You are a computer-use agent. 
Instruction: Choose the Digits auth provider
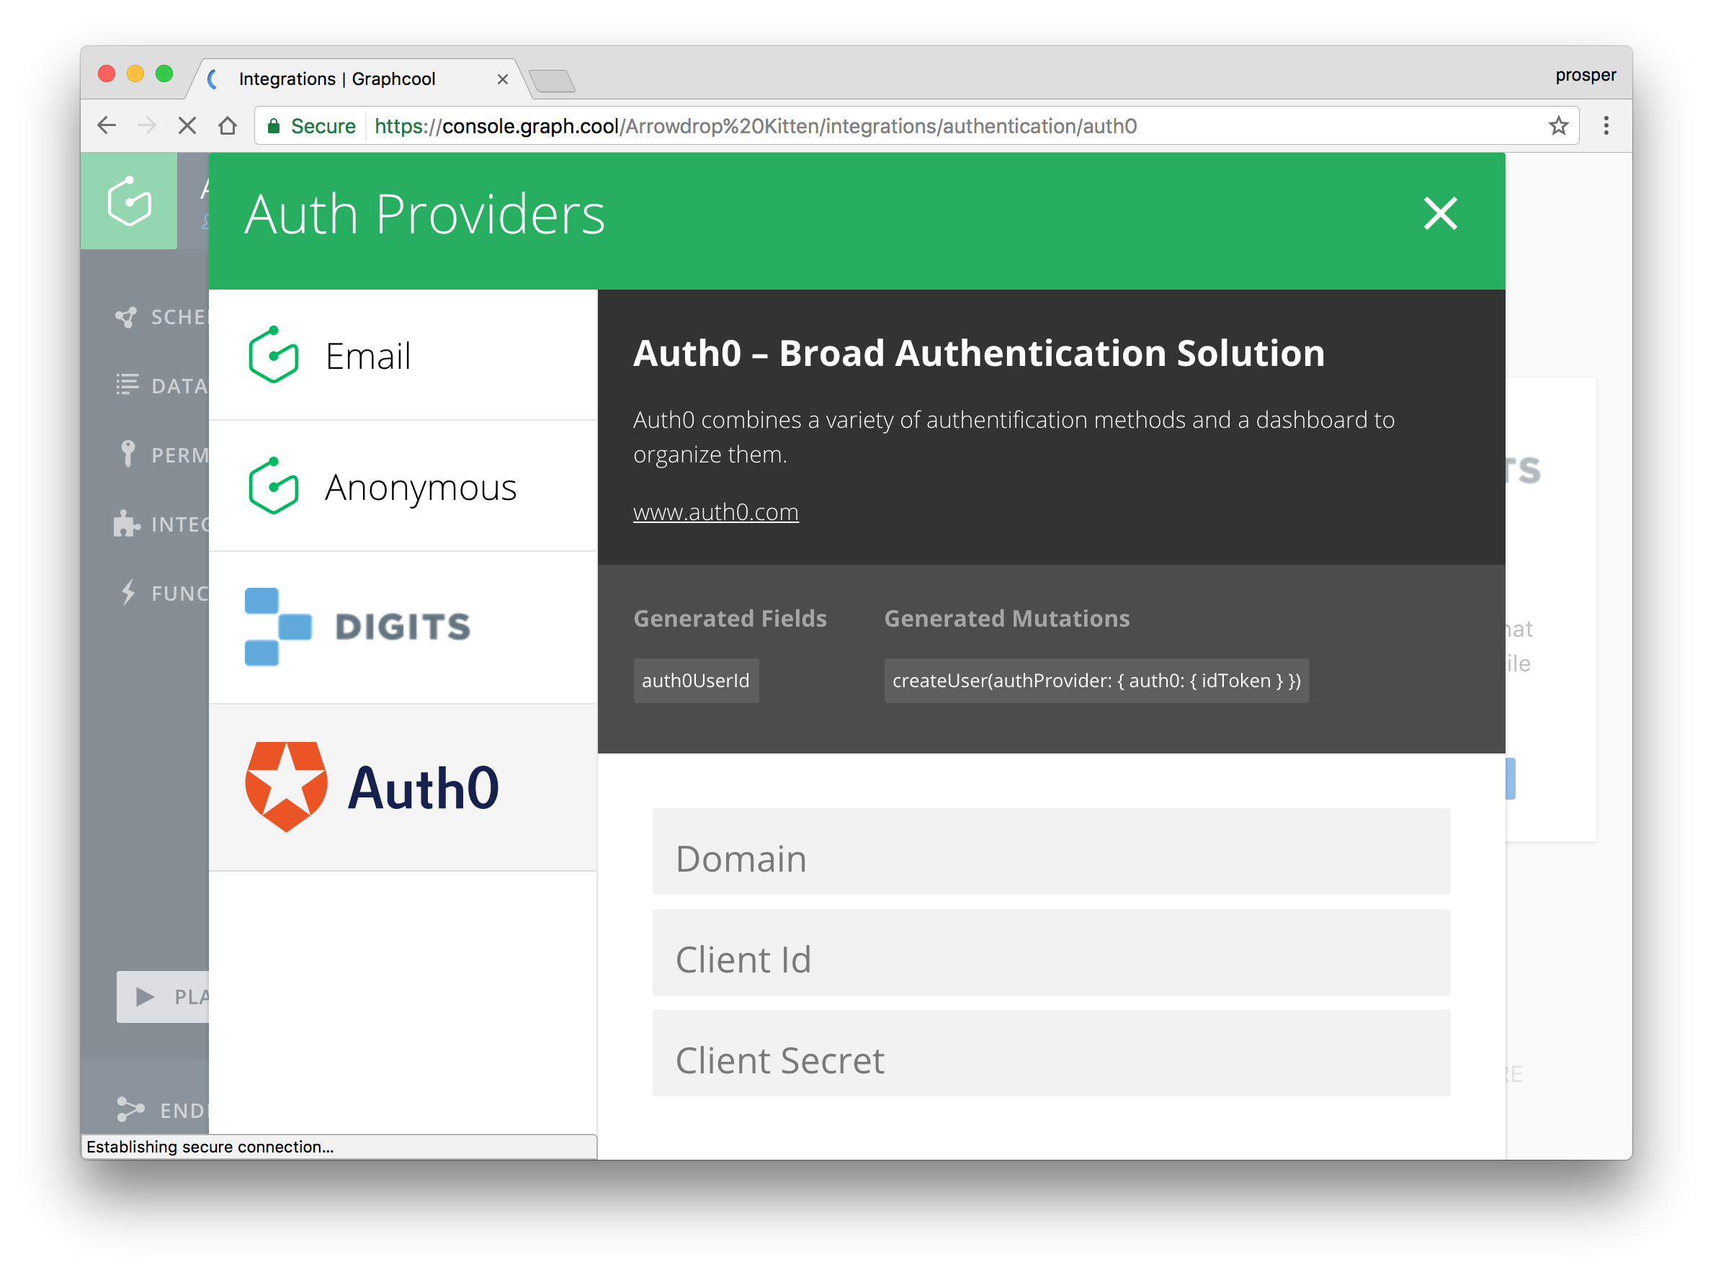tap(403, 627)
